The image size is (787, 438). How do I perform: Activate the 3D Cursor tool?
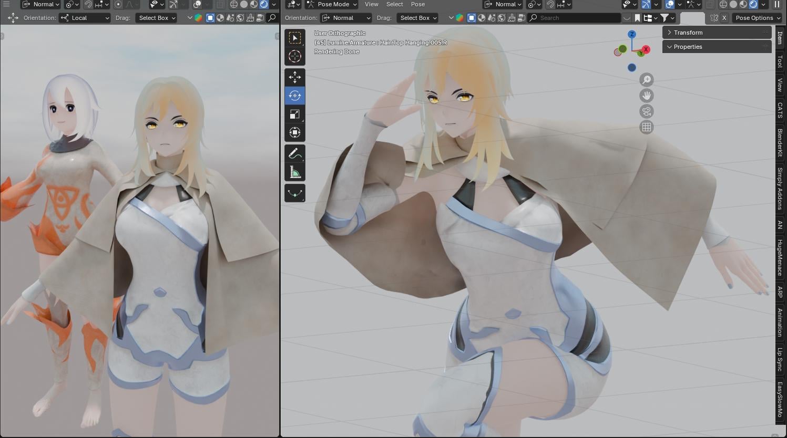(x=295, y=56)
